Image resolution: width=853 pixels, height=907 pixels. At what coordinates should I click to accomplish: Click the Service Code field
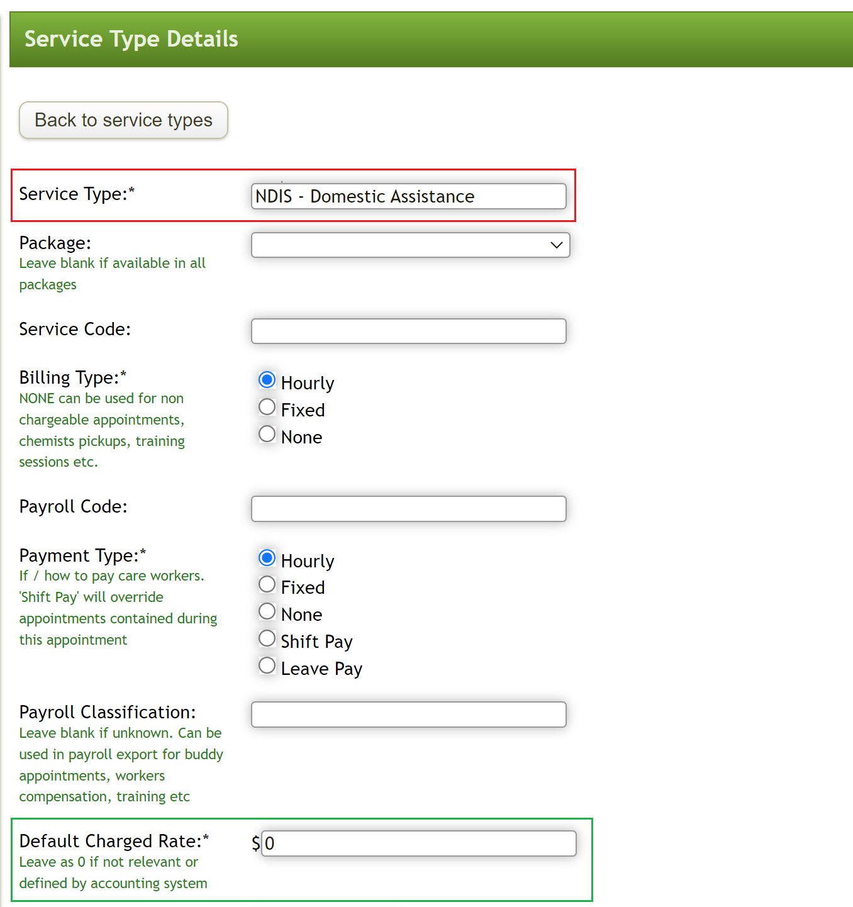pos(408,331)
